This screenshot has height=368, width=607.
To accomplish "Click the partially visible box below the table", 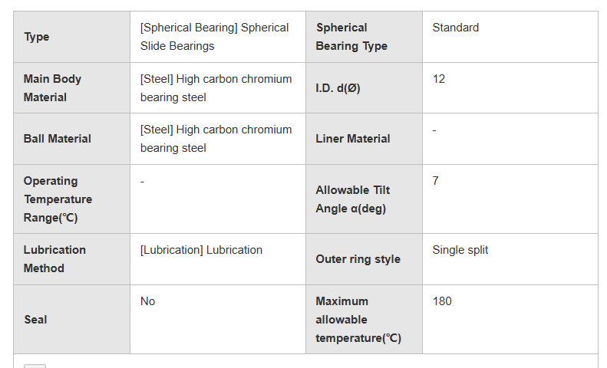I will [x=35, y=366].
